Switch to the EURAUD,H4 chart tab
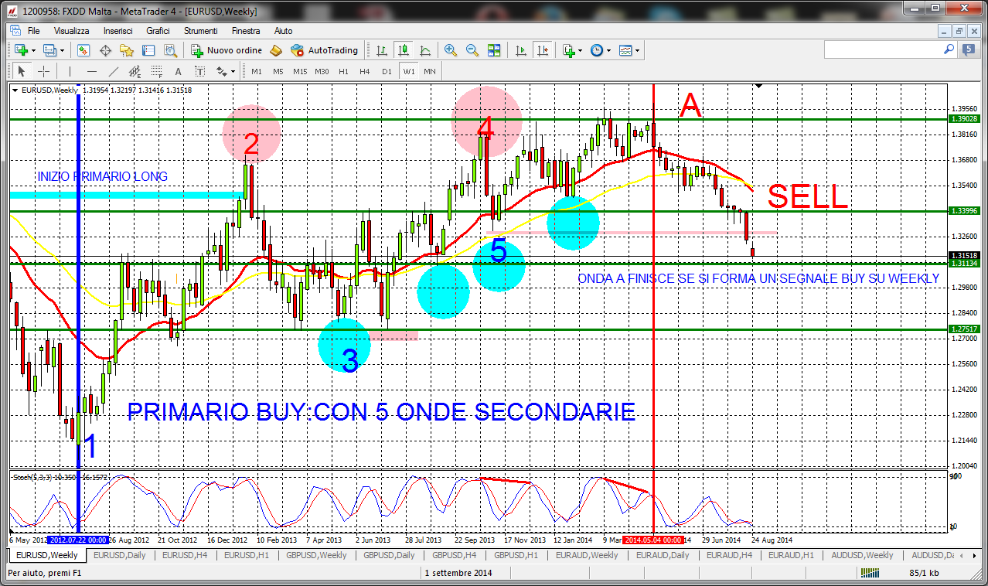 729,555
